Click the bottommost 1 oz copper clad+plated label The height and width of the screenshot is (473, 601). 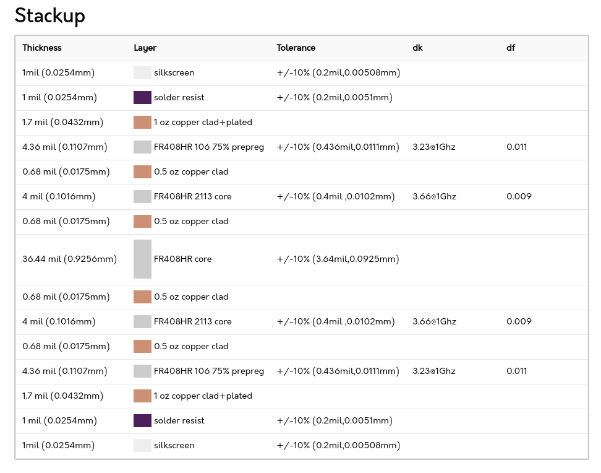(203, 396)
